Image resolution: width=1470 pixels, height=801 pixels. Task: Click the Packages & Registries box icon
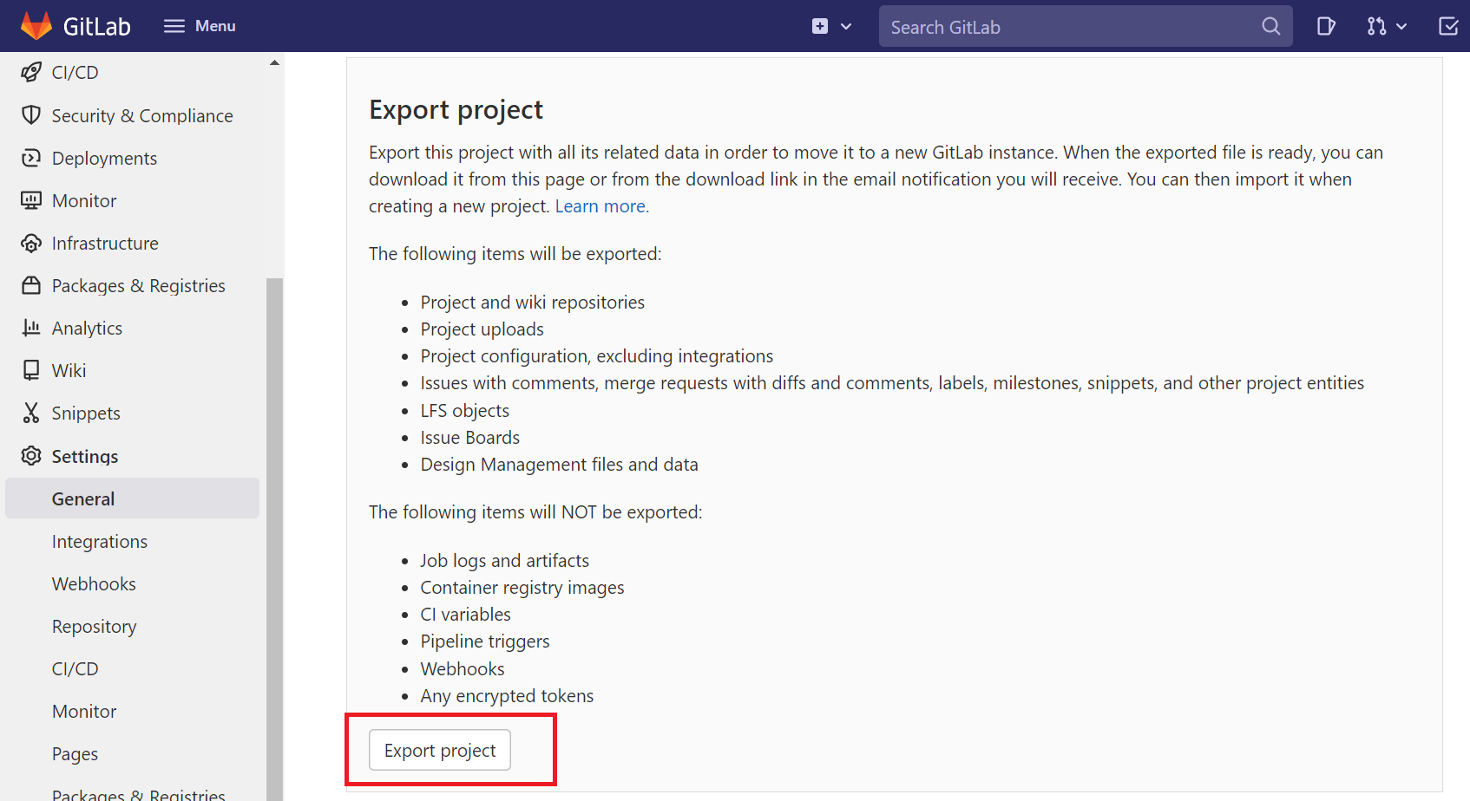coord(31,285)
